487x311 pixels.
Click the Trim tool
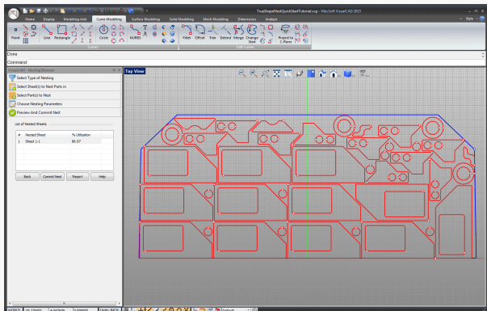[212, 32]
